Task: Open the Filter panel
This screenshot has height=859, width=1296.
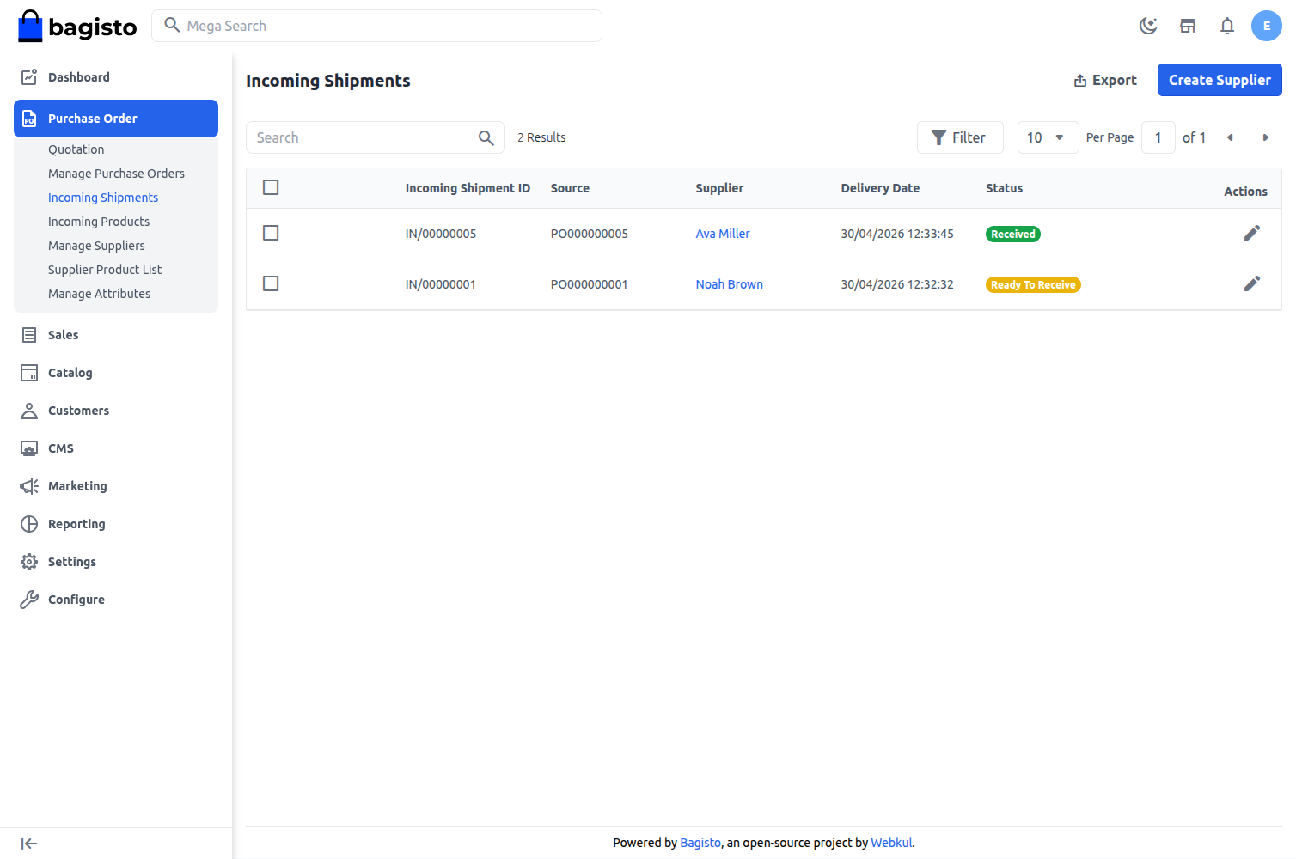Action: click(960, 137)
